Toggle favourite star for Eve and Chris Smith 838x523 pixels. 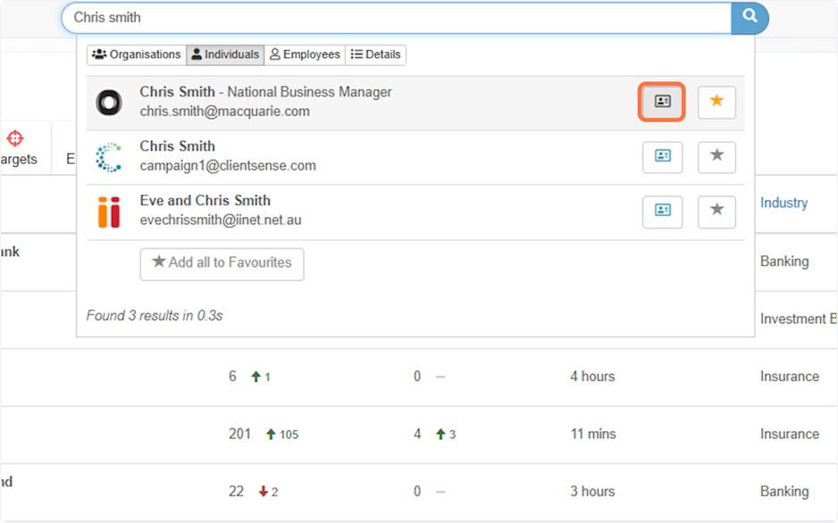[x=716, y=211]
